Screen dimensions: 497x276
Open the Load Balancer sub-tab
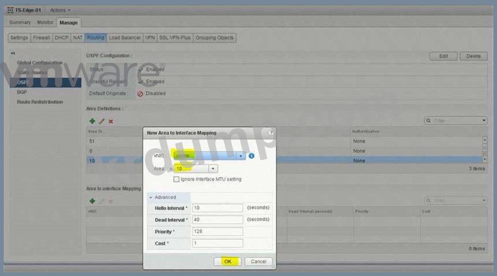point(125,38)
